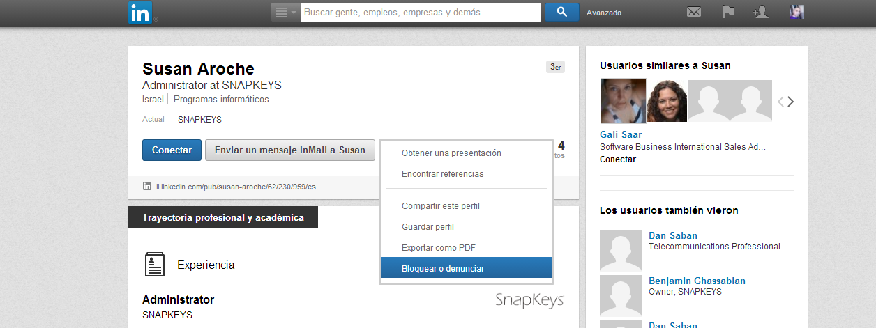The width and height of the screenshot is (876, 328).
Task: Click the SnapKeys company logo
Action: click(529, 300)
